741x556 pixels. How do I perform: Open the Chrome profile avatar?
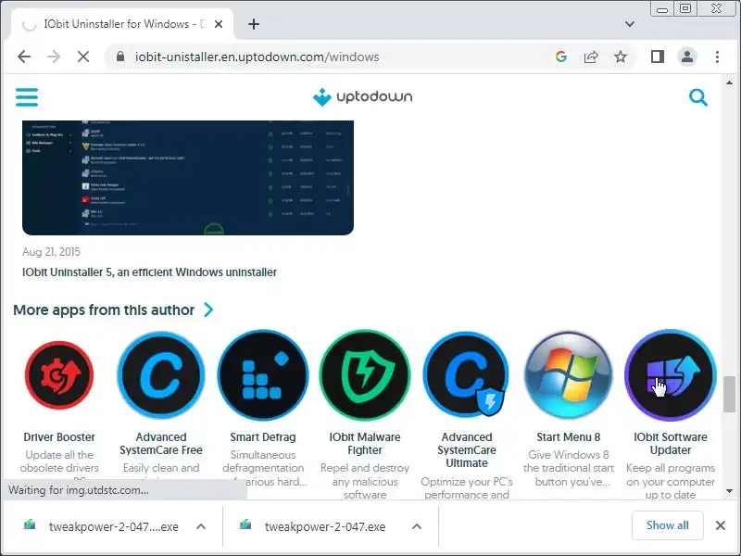[x=687, y=57]
